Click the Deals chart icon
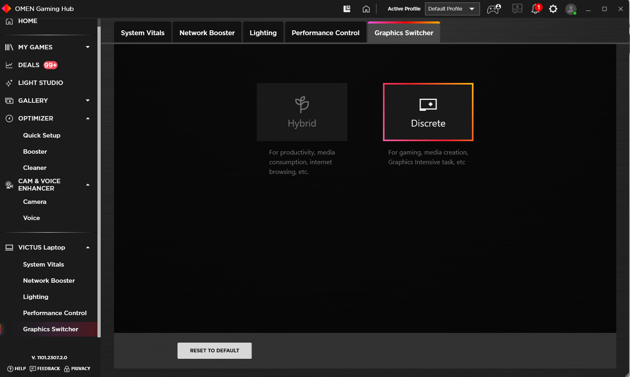 tap(9, 65)
